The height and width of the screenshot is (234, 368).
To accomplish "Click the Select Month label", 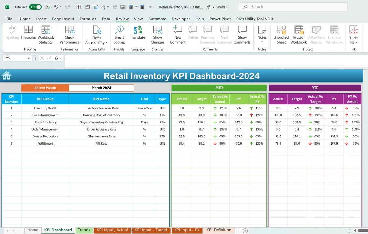I will click(45, 88).
